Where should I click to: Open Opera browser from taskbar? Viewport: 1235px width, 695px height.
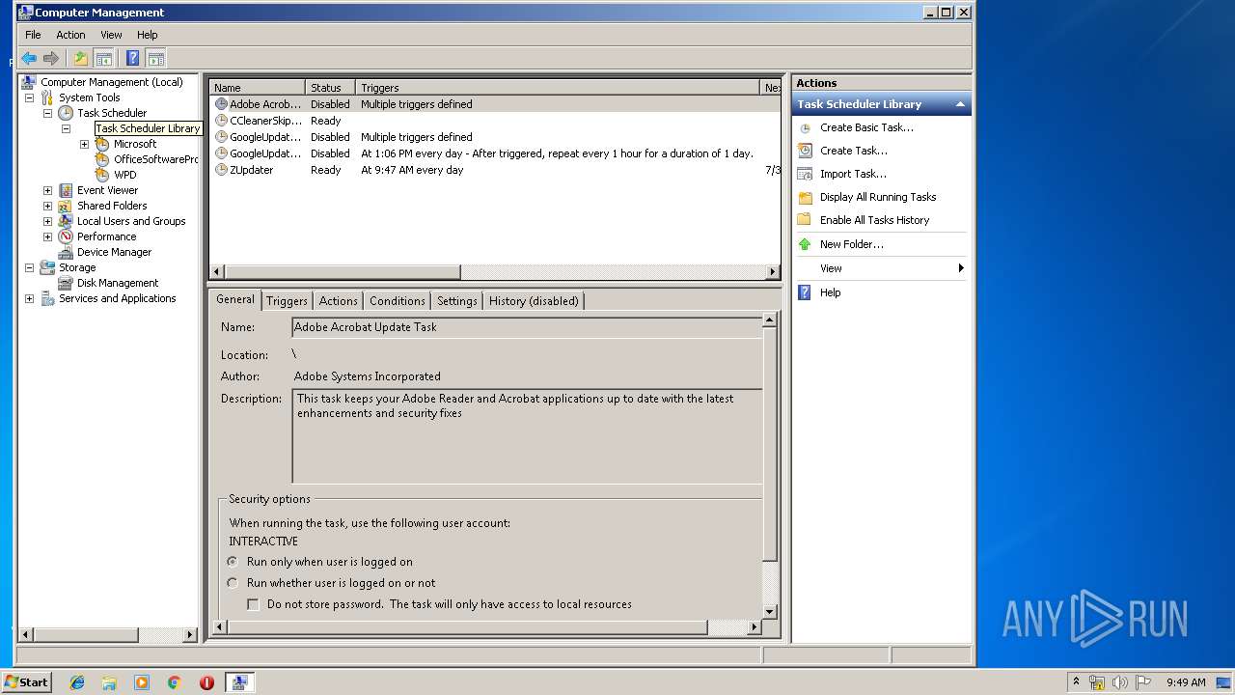[x=206, y=682]
